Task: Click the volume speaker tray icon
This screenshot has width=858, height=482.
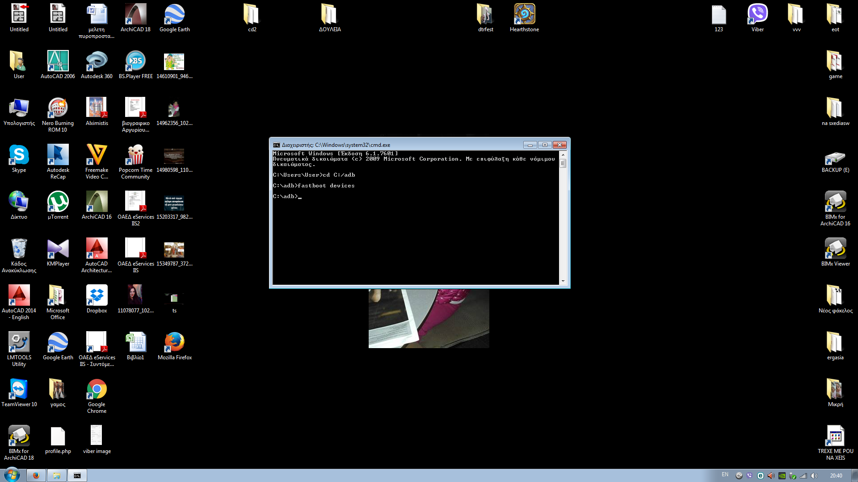Action: tap(814, 476)
